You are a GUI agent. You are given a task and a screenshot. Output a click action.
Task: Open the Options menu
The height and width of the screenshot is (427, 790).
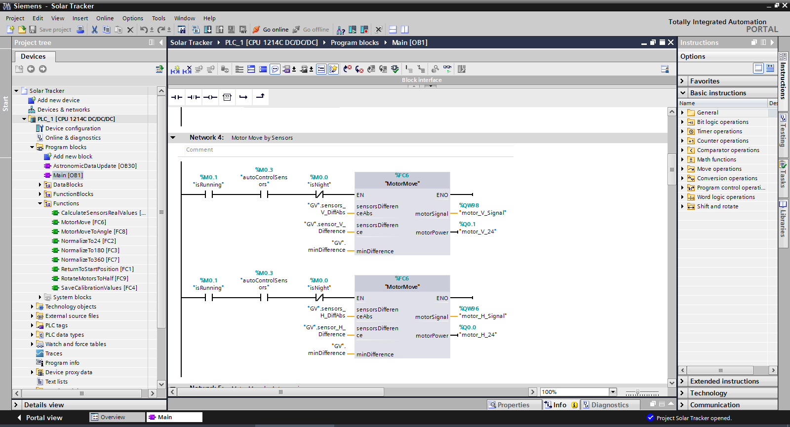(x=133, y=18)
